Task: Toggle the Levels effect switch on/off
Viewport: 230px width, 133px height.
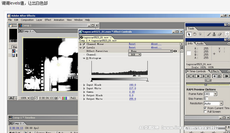Action: (x=83, y=48)
